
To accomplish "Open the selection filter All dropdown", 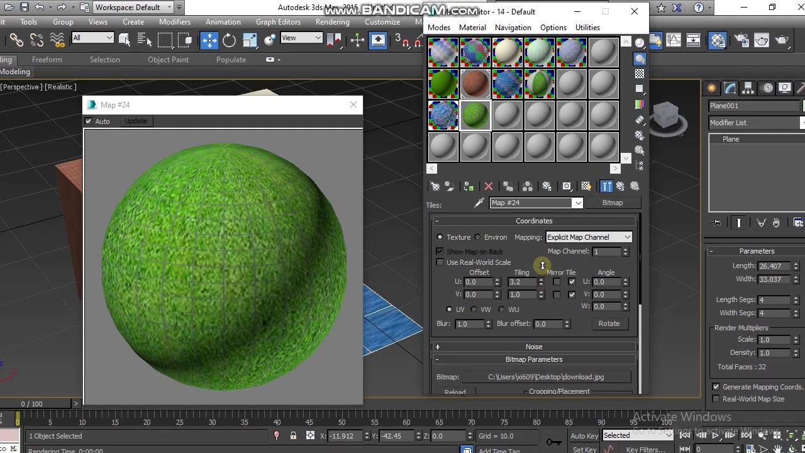I will pos(92,38).
